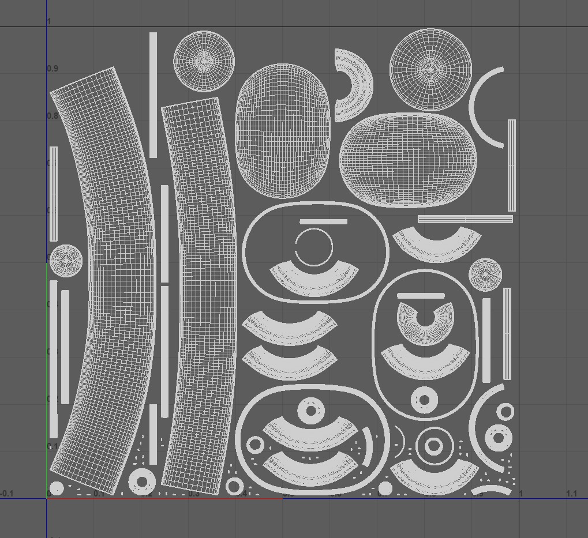Viewport: 588px width, 538px height.
Task: Select short horizontal bar inside tall oval ring
Action: [421, 296]
